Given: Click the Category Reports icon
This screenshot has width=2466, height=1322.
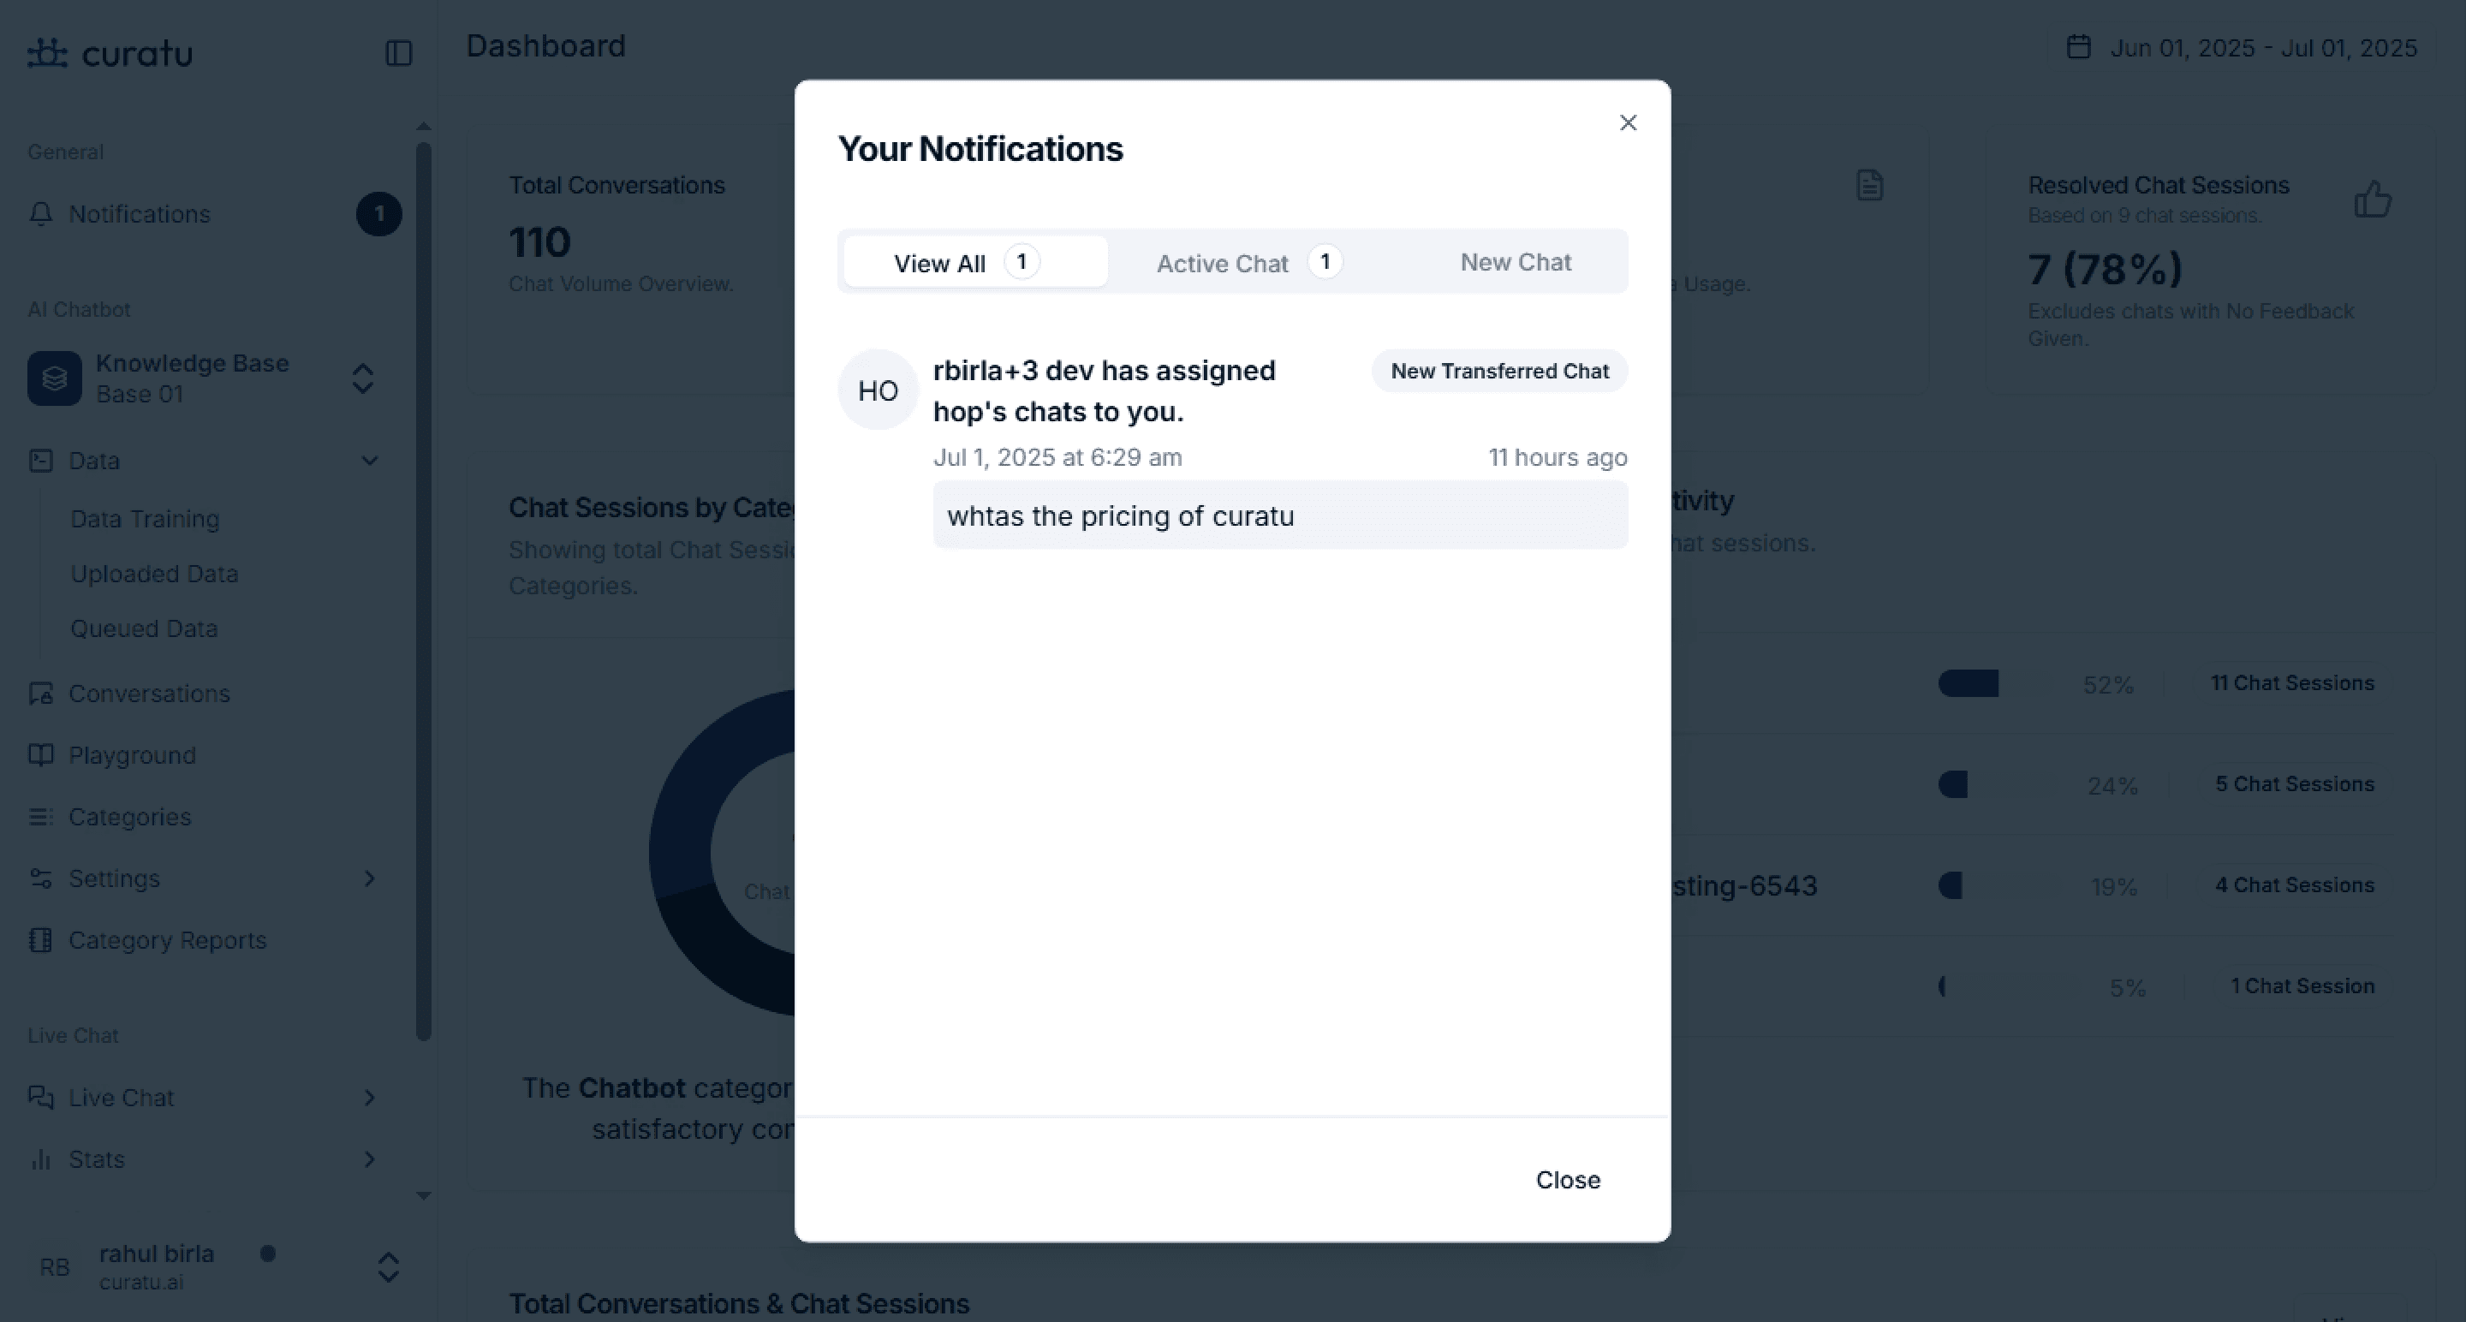Looking at the screenshot, I should 40,940.
